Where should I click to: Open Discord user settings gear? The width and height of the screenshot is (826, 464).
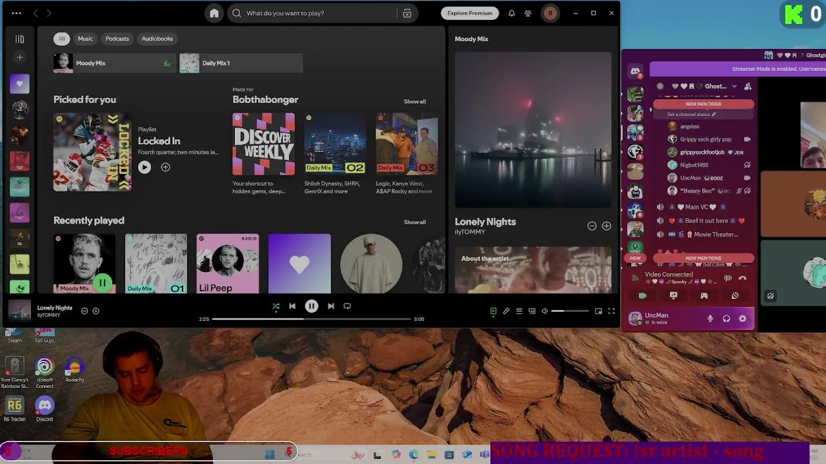(743, 318)
